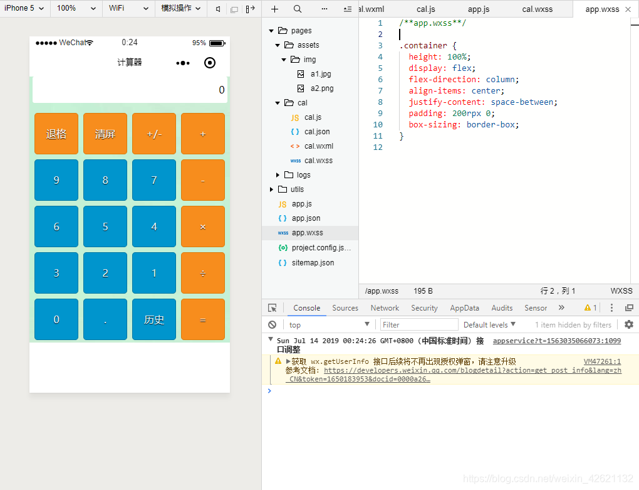Switch to the cal.js editor tab
The height and width of the screenshot is (490, 639).
(x=426, y=9)
